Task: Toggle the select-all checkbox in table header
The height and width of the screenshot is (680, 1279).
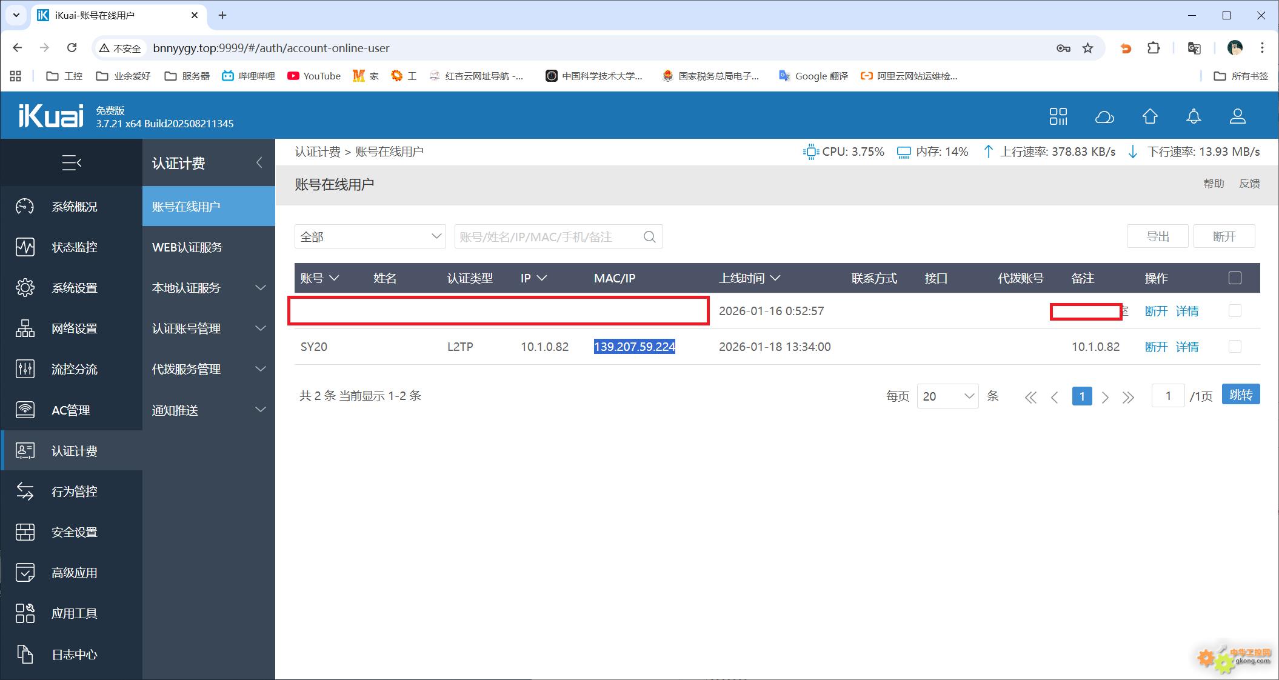Action: (1235, 278)
